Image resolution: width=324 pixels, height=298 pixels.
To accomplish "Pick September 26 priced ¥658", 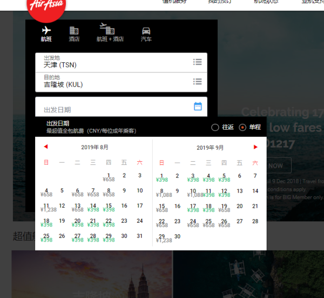I will coord(224,223).
